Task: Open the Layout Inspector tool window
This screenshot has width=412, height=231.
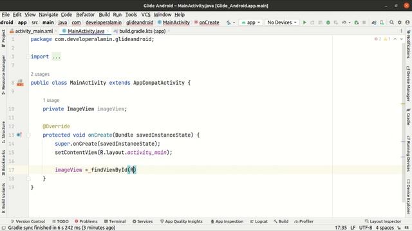Action: (x=383, y=221)
